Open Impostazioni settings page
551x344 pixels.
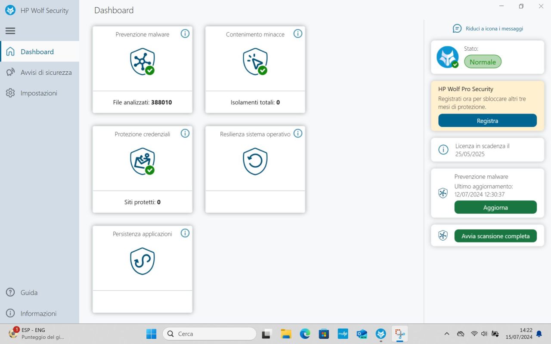click(40, 93)
